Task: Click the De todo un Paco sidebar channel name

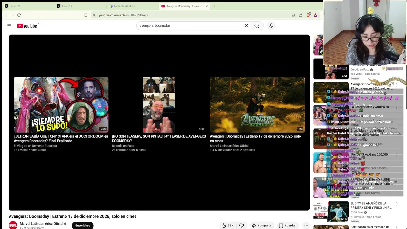Action: coord(360,70)
